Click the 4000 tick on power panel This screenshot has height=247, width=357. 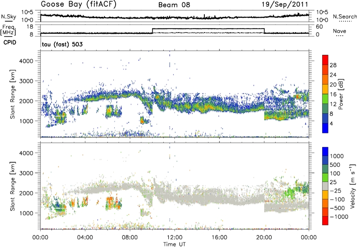(26, 61)
